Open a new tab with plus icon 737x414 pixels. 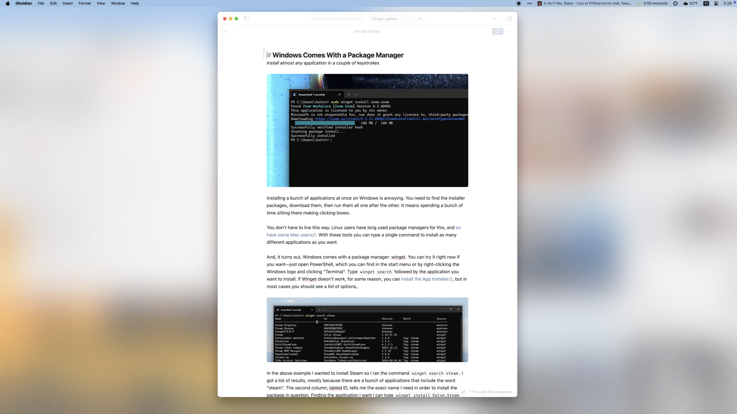pyautogui.click(x=494, y=19)
